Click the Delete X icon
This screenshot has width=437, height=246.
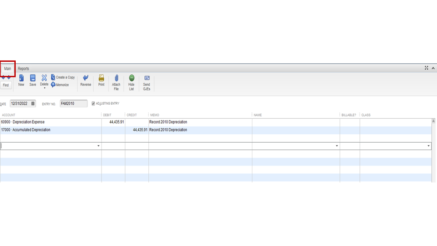[x=44, y=78]
